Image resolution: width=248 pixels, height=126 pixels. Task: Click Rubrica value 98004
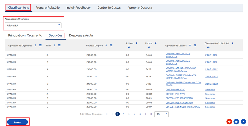click(x=149, y=94)
